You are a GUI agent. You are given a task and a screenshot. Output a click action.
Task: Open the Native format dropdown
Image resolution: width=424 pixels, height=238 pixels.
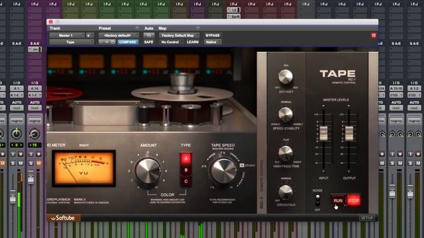pos(213,42)
